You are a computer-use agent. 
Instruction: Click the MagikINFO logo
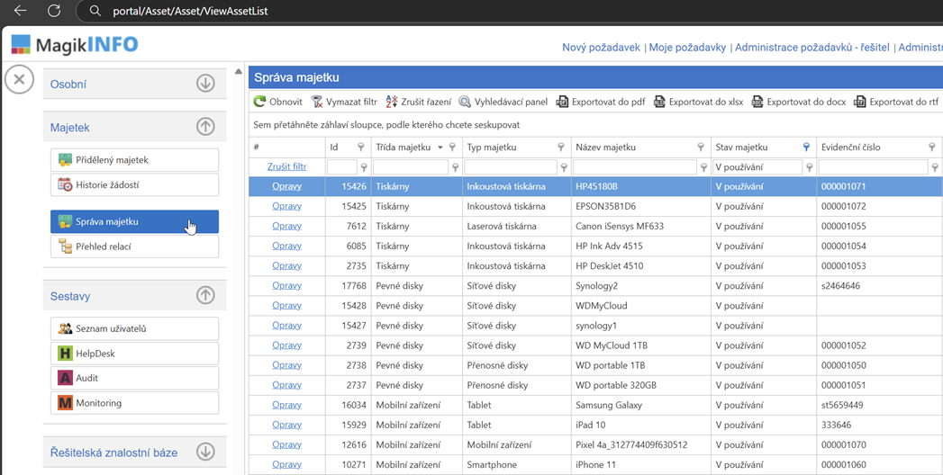(x=75, y=44)
